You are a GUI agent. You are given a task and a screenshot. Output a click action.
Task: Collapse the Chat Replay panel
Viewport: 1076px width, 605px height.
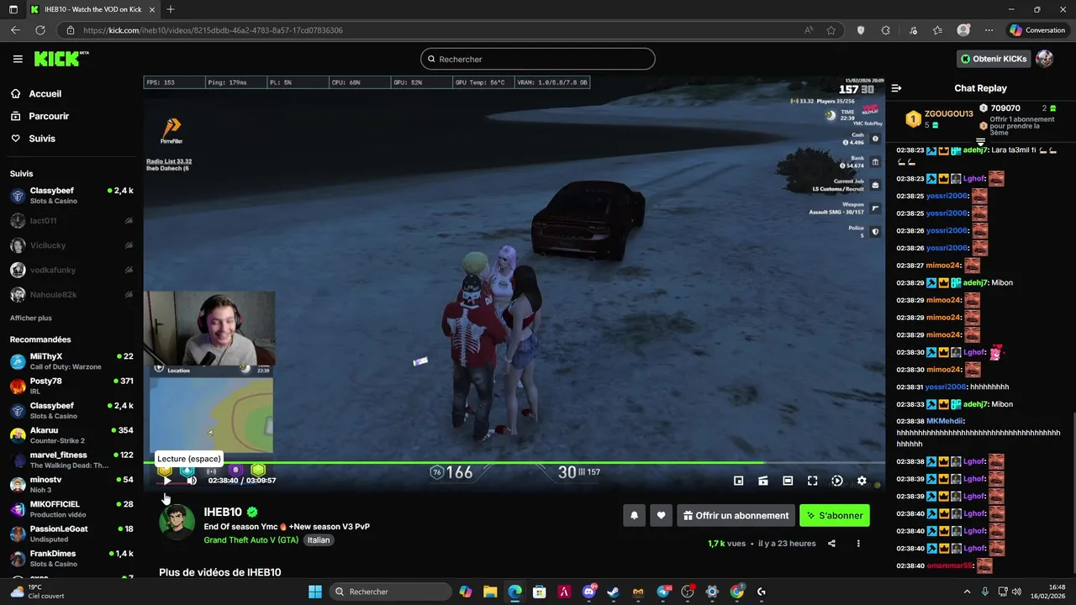pos(896,88)
